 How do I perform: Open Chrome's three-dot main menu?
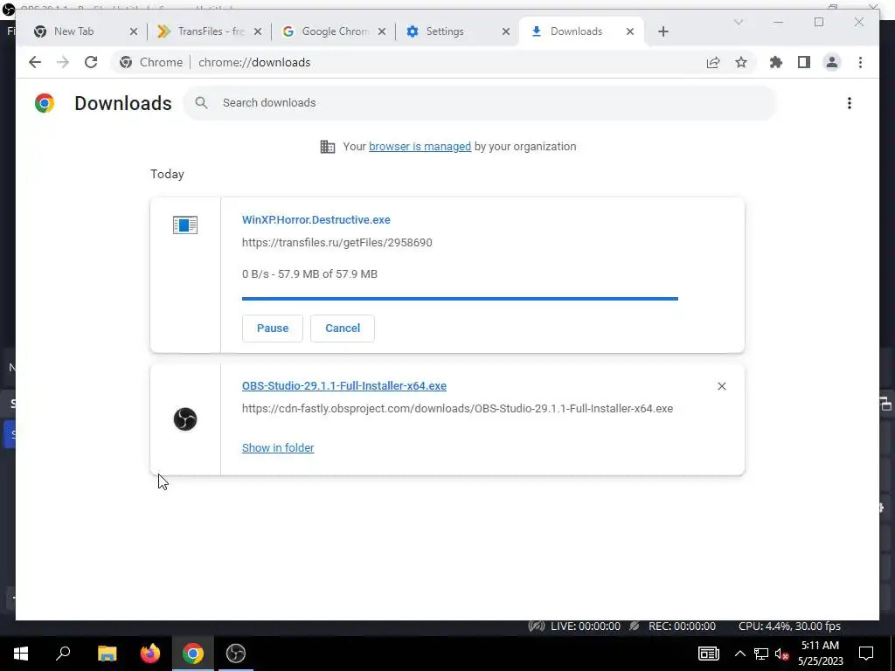860,62
